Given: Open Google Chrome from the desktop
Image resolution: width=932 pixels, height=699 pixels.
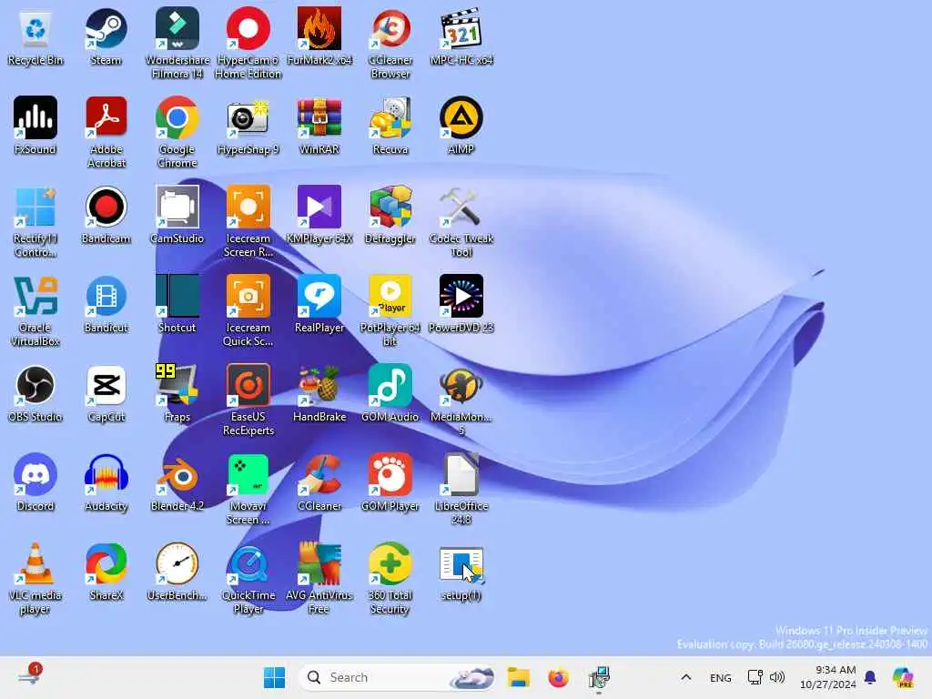Looking at the screenshot, I should pyautogui.click(x=177, y=133).
